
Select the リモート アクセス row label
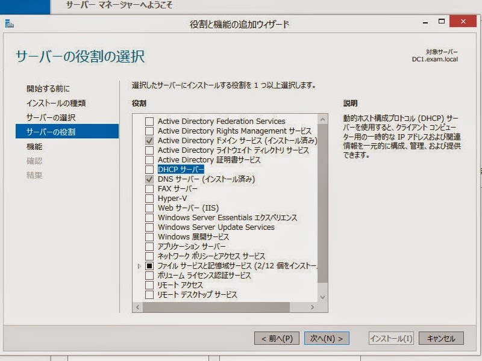[x=180, y=285]
